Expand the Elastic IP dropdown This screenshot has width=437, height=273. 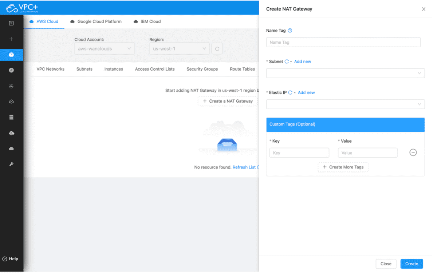345,104
